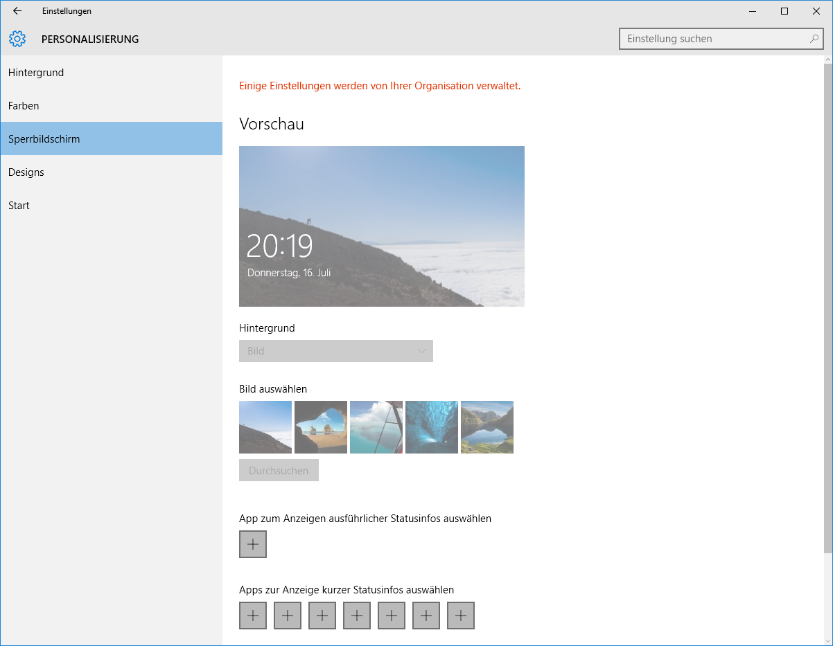
Task: Open the Start settings page
Action: coord(111,206)
